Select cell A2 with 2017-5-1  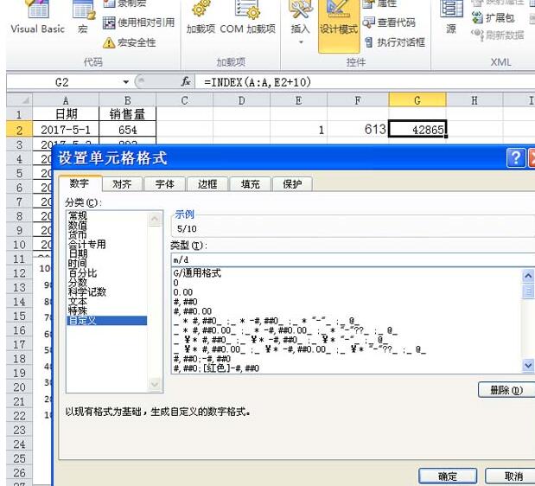pyautogui.click(x=66, y=130)
